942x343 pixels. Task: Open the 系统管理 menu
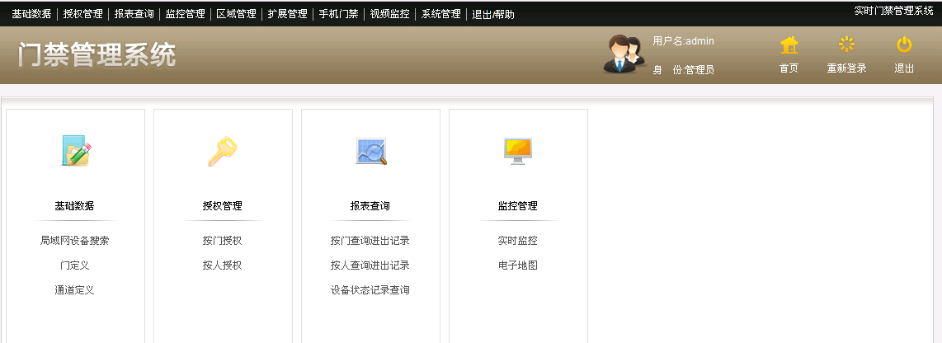(x=440, y=14)
